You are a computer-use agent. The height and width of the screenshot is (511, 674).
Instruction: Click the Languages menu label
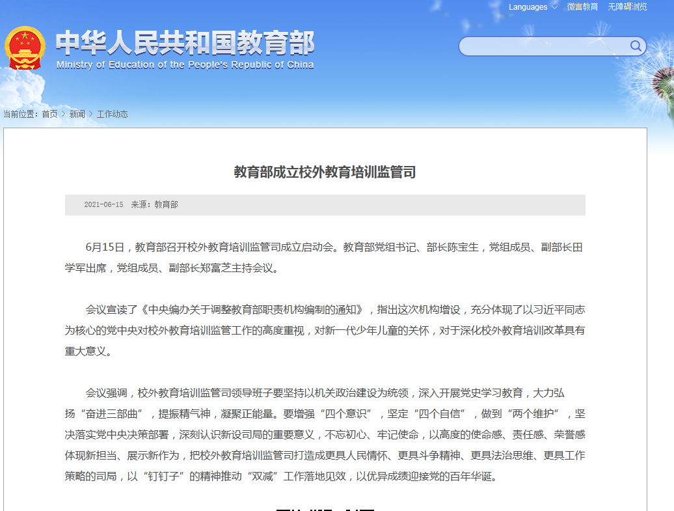click(528, 7)
